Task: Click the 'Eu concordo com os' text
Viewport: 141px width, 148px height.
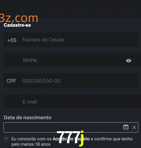Action: click(32, 139)
